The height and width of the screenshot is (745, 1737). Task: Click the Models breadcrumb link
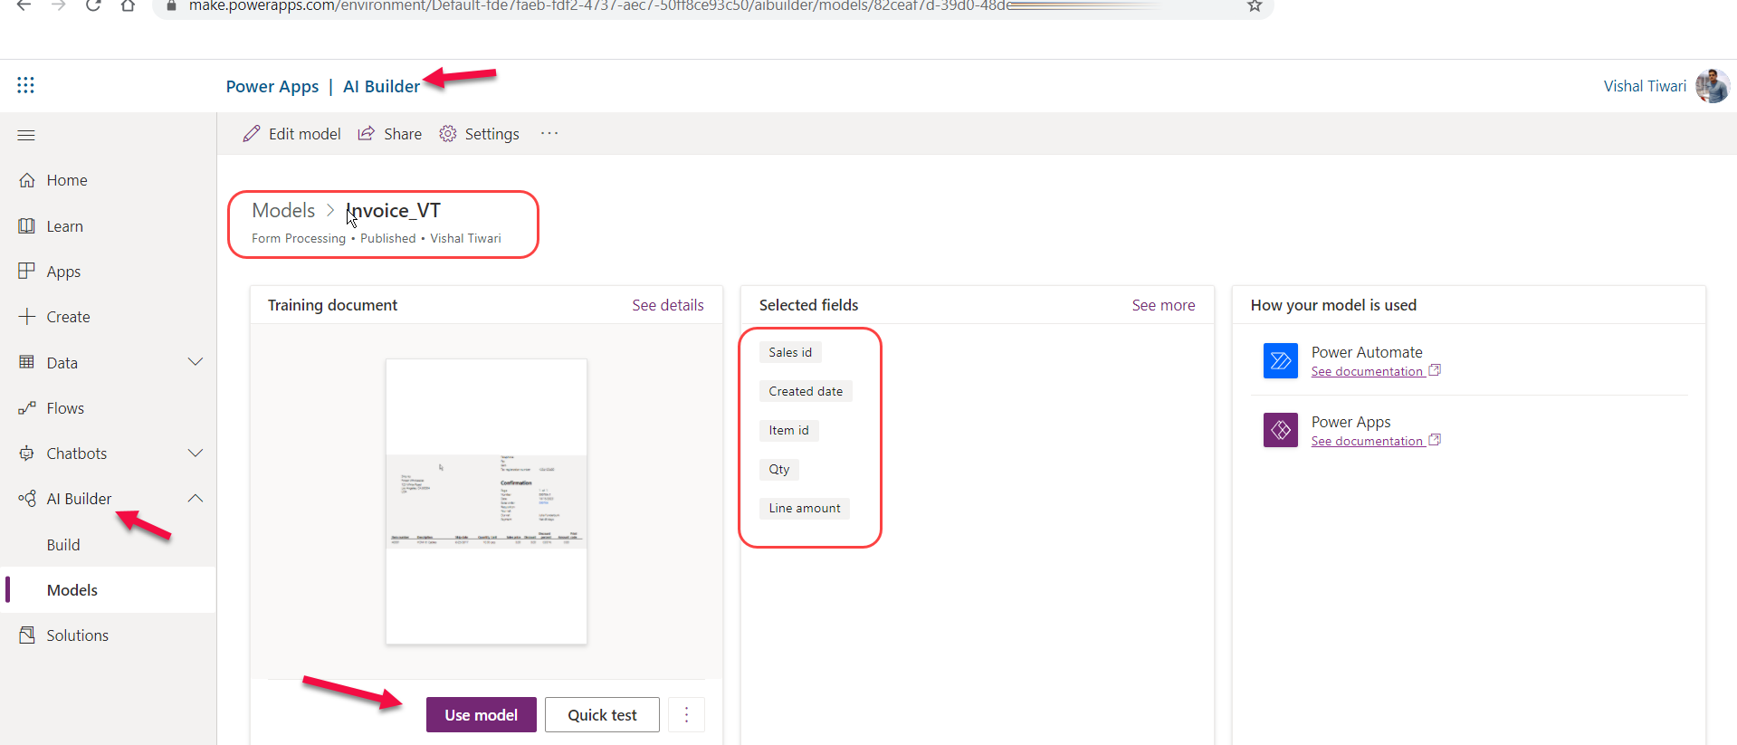tap(283, 210)
